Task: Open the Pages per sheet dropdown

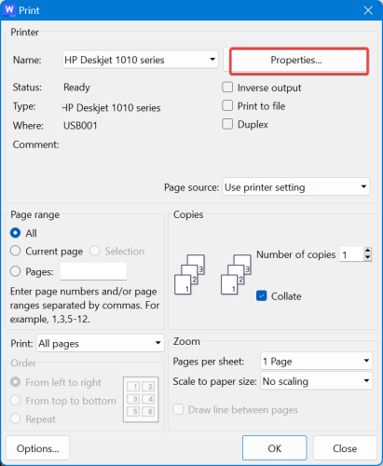Action: click(x=316, y=361)
